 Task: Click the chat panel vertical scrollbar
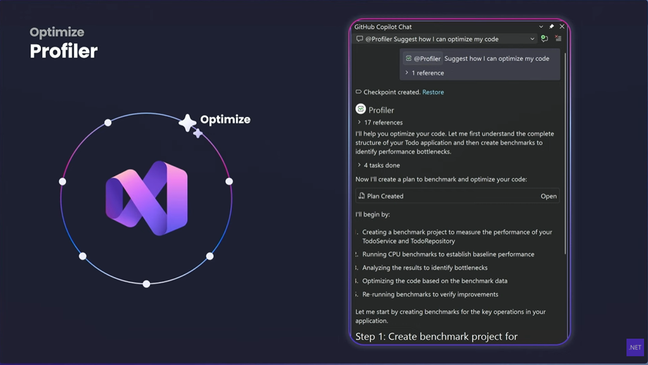(x=565, y=158)
